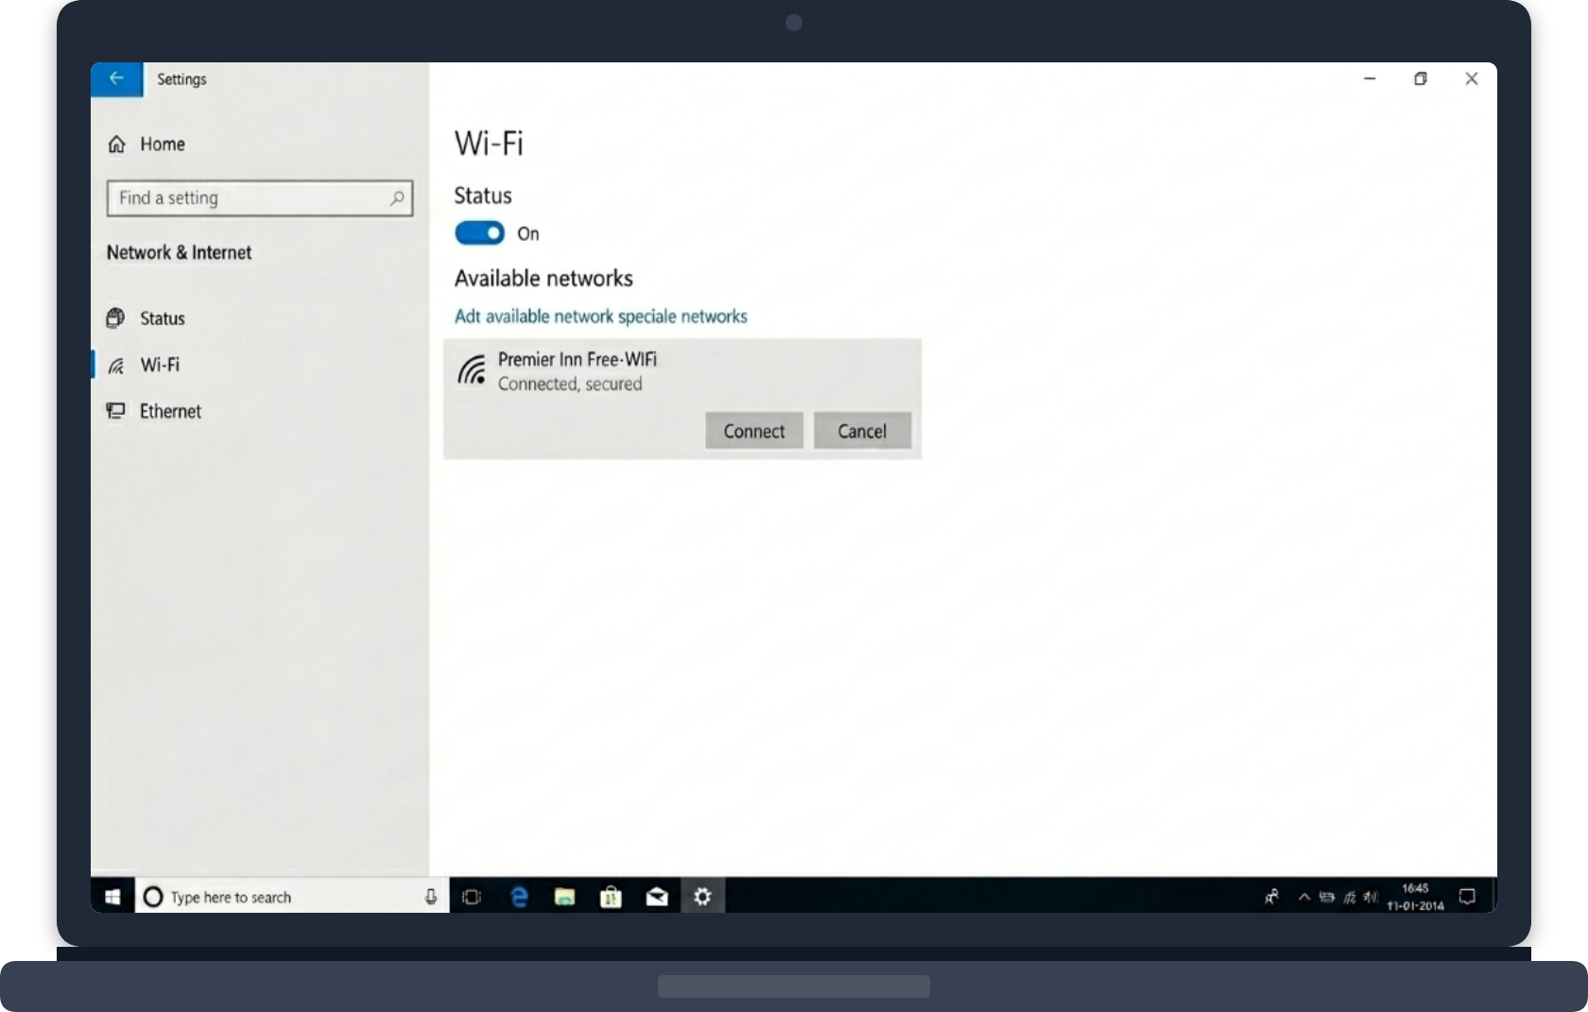The width and height of the screenshot is (1588, 1012).
Task: Click the microphone icon in taskbar search
Action: tap(431, 897)
